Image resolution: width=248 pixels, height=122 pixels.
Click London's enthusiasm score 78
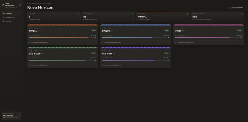pyautogui.click(x=168, y=37)
